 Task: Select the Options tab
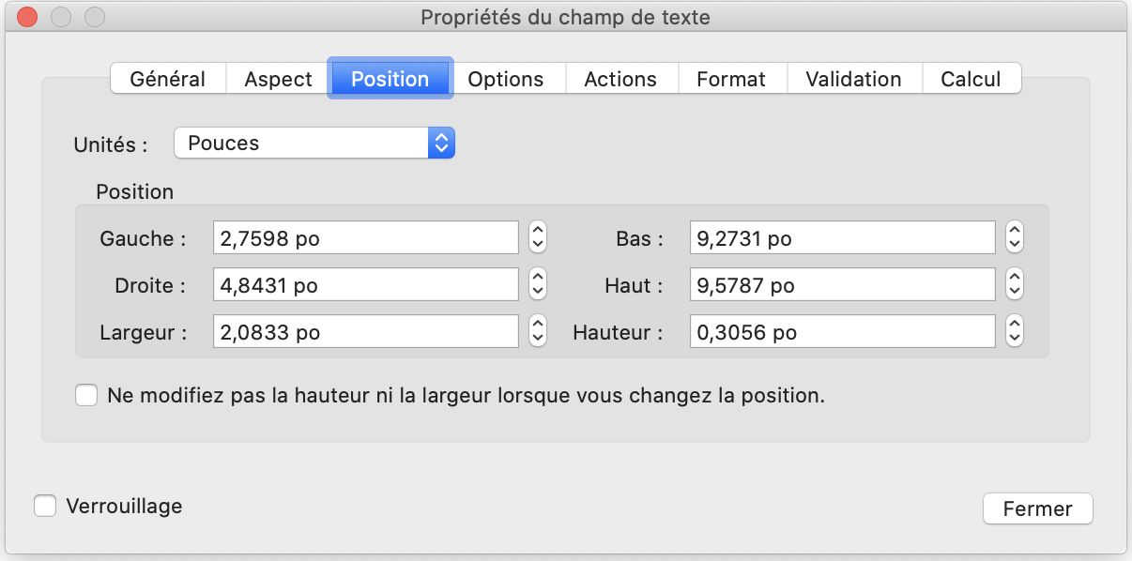coord(507,79)
